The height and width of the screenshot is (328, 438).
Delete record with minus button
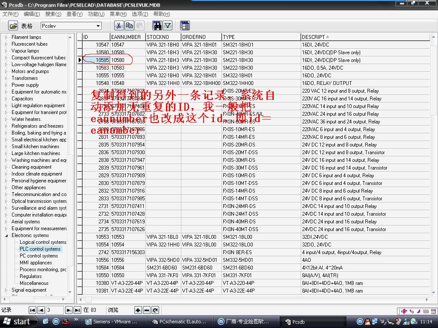click(x=147, y=310)
